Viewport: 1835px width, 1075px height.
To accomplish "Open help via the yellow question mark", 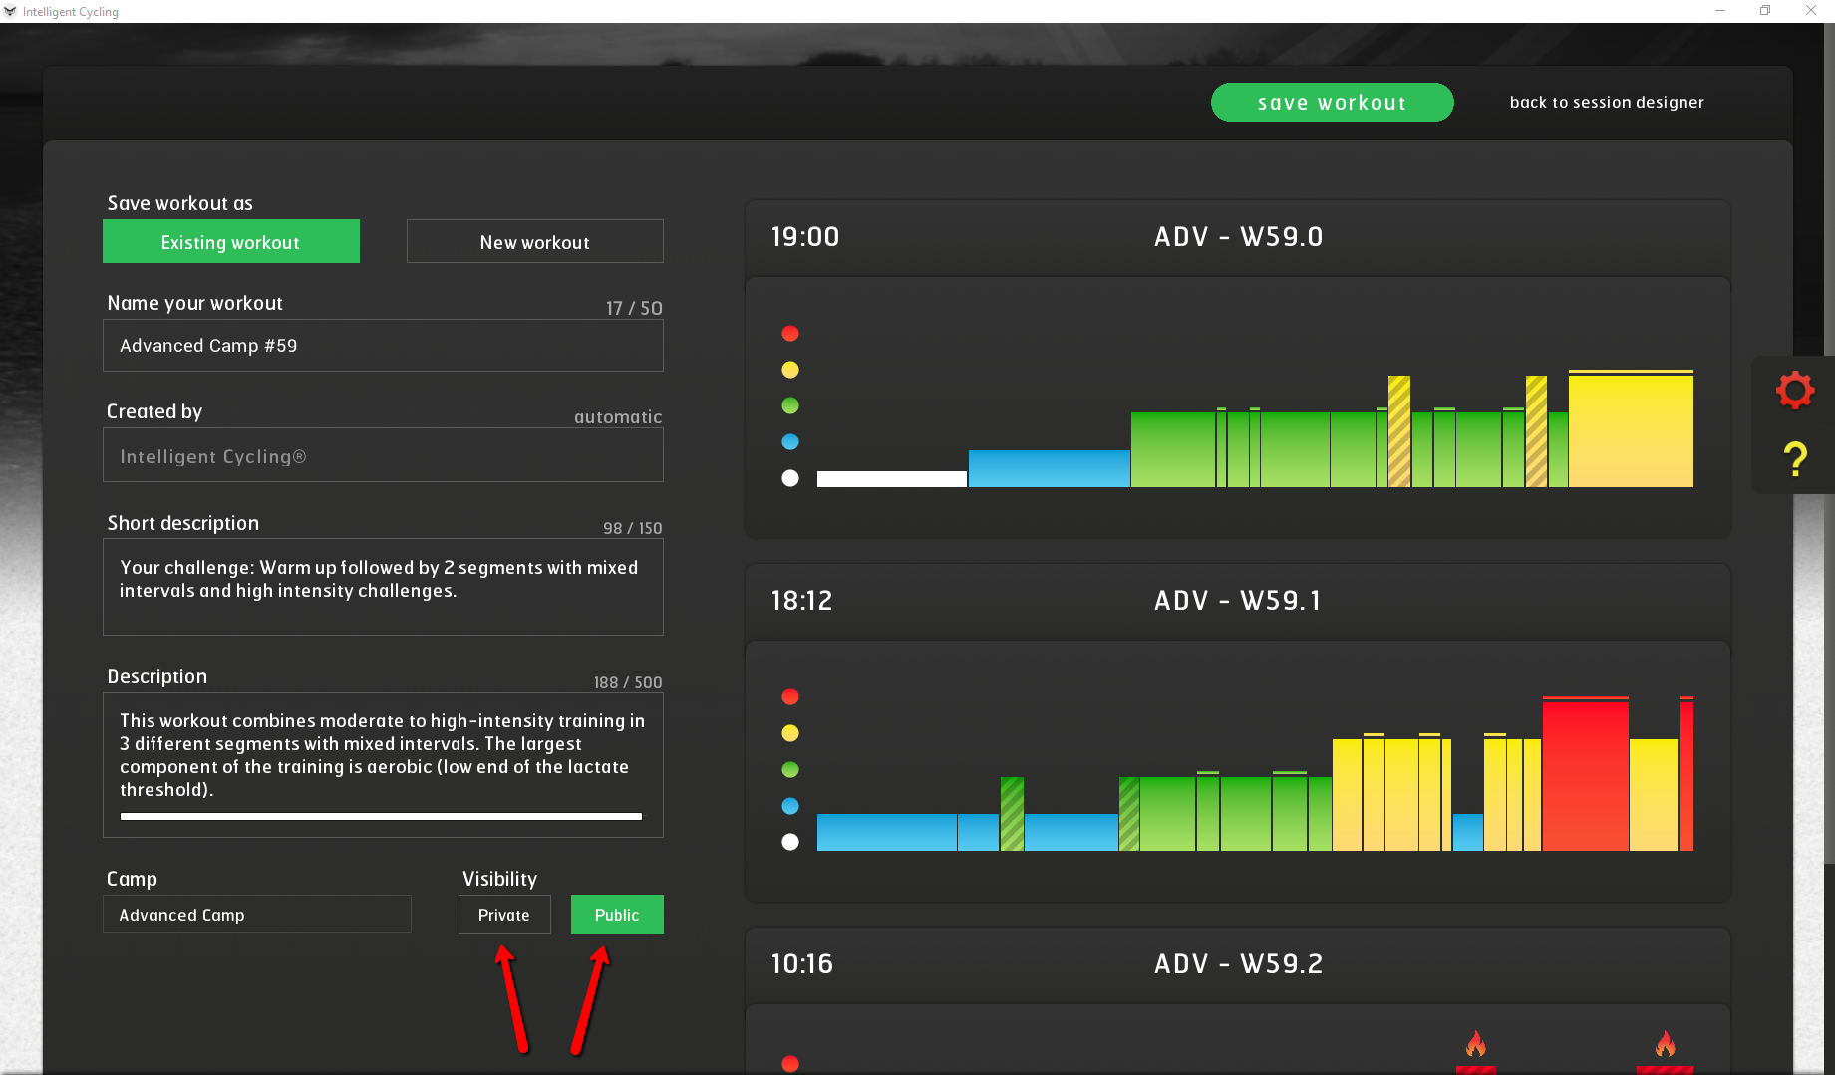I will (1794, 459).
